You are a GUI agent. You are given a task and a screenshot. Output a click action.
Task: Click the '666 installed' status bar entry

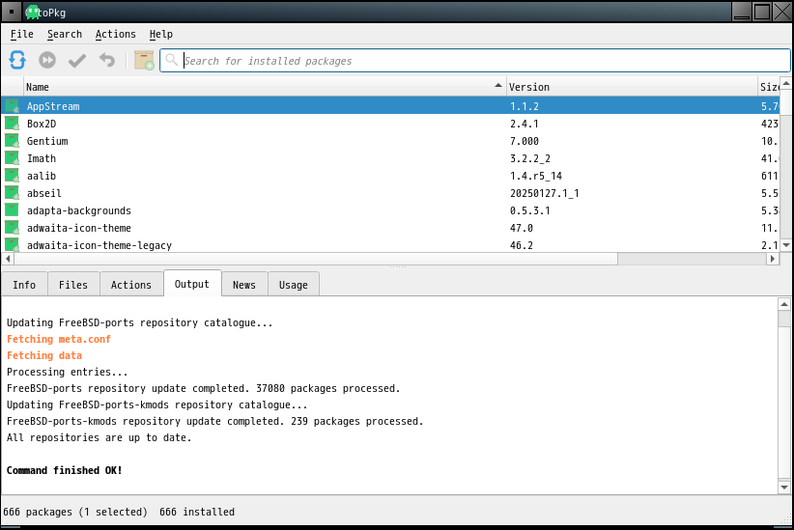coord(197,512)
